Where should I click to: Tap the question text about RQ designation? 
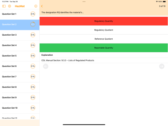(63, 12)
